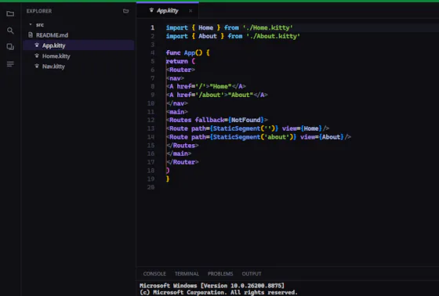Click 'func App()' declaration on line 4
Image resolution: width=439 pixels, height=296 pixels.
pos(184,52)
